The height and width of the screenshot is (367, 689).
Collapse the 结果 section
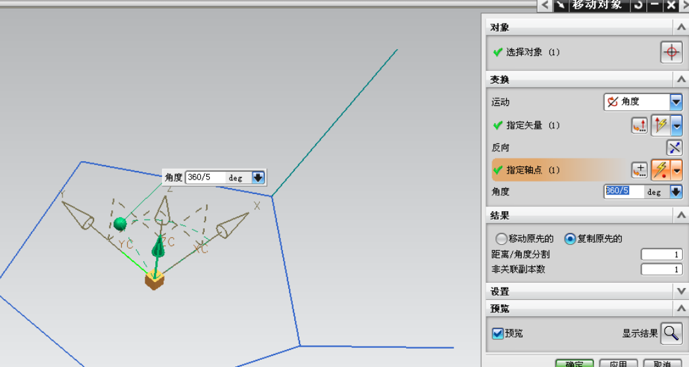[x=680, y=215]
